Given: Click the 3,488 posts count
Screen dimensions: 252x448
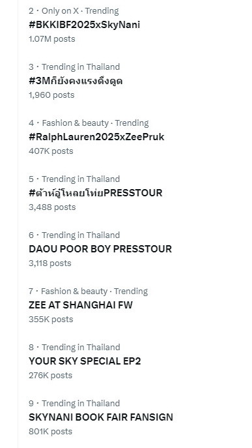Looking at the screenshot, I should [x=52, y=207].
